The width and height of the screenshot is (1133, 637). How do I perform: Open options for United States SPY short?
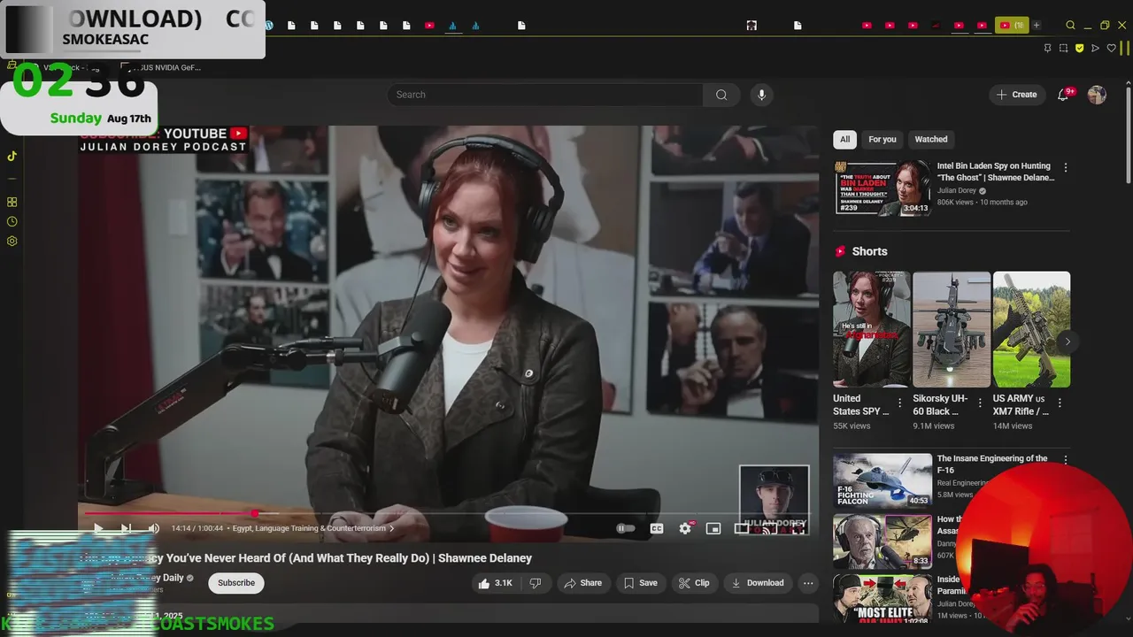(x=899, y=403)
